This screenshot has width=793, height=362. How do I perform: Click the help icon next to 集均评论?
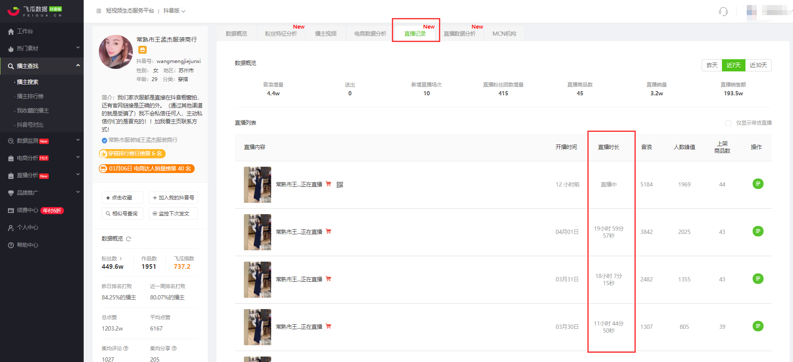coord(126,349)
